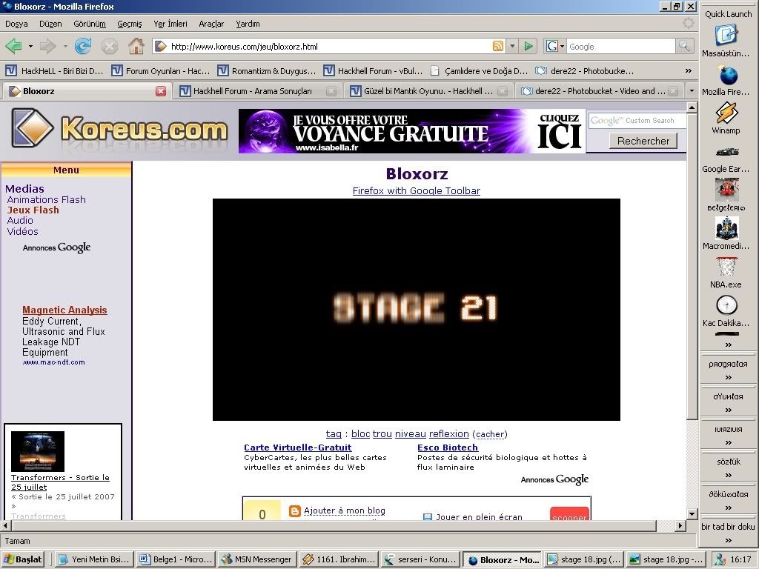
Task: Expand the bookmarks toolbar overflow chevron
Action: [688, 71]
